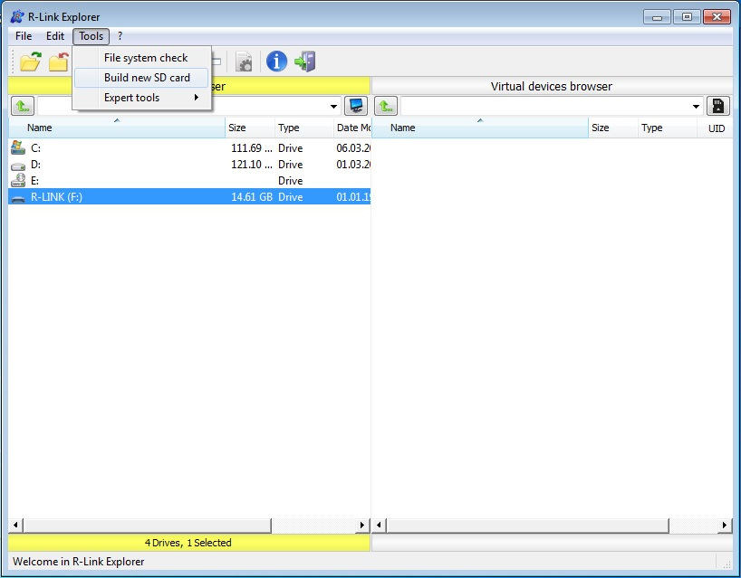Click the D: hard drive icon
This screenshot has width=741, height=578.
click(18, 166)
